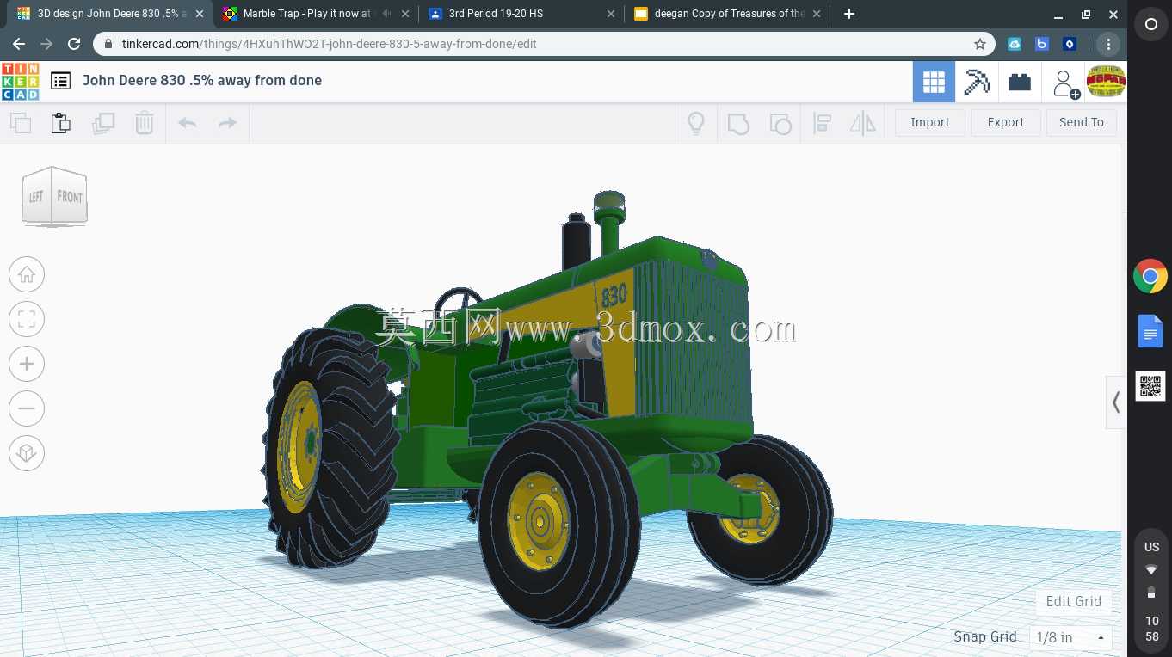Click the Zoom out minus button
Screen dimensions: 1172x657
pos(27,408)
